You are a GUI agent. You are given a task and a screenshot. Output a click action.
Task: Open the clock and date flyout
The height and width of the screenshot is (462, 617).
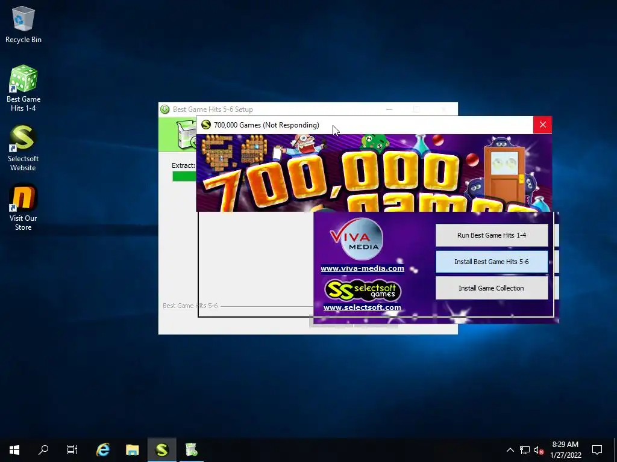click(x=566, y=450)
